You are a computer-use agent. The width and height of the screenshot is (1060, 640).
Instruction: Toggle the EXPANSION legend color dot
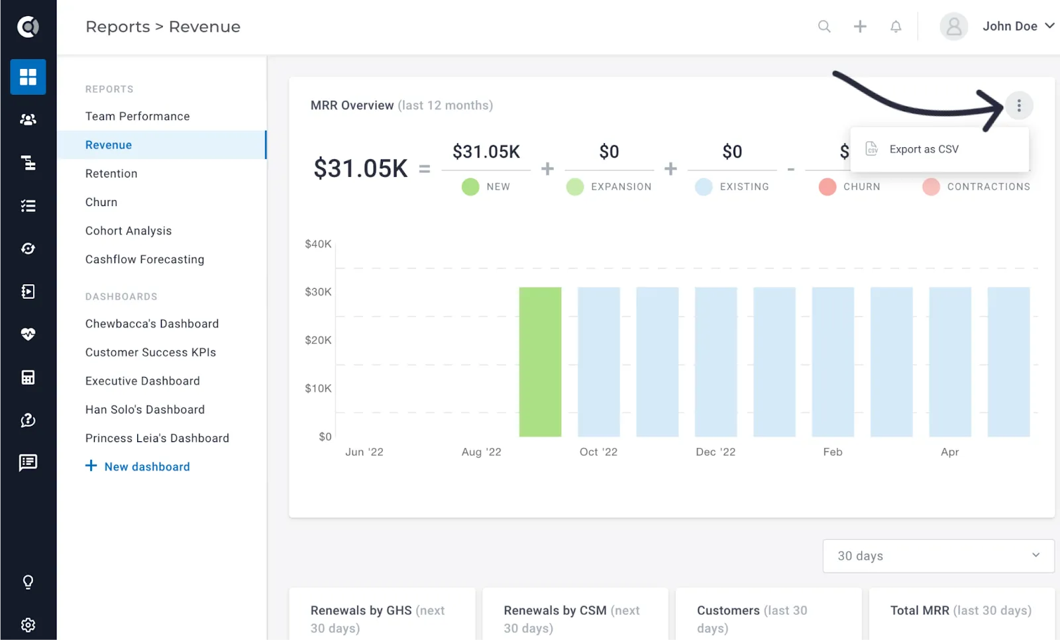tap(575, 187)
